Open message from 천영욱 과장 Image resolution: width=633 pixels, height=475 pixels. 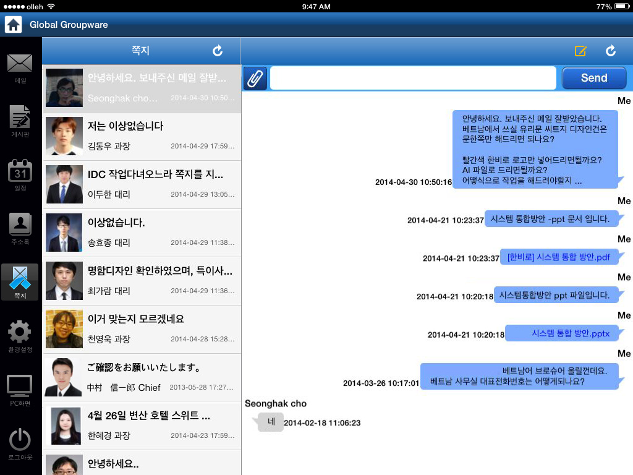tap(142, 329)
